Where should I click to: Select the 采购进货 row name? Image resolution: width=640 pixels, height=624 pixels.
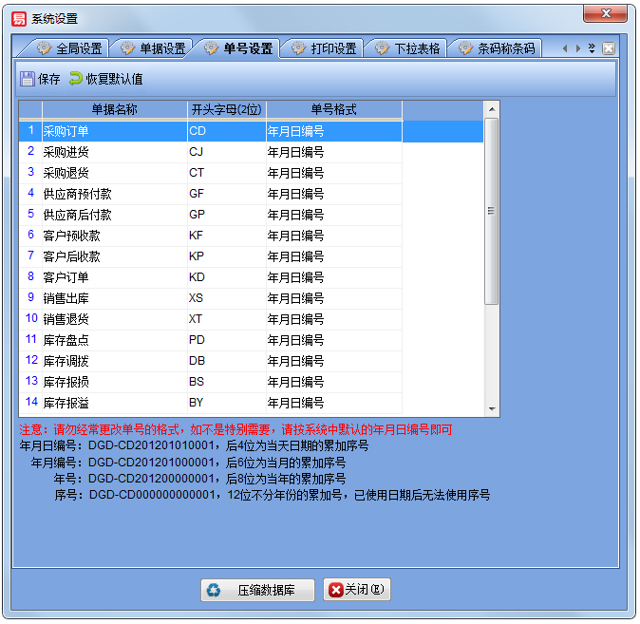tap(66, 152)
